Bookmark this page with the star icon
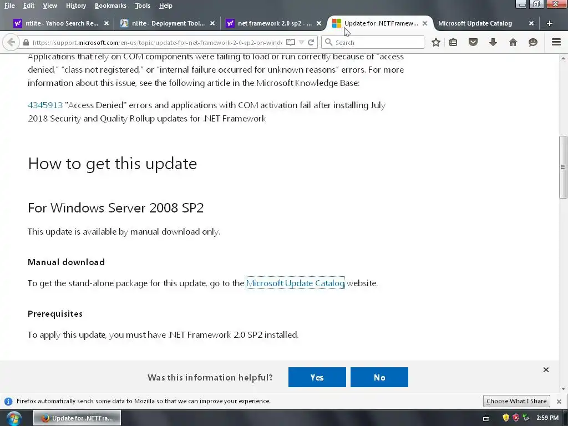568x426 pixels. pyautogui.click(x=436, y=42)
